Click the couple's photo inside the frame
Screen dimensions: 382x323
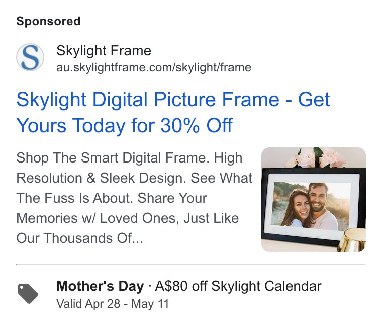coord(311,206)
